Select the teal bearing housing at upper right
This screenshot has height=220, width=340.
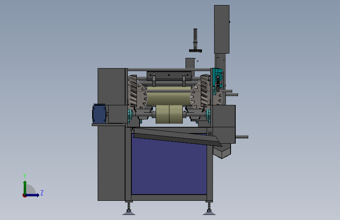click(218, 78)
